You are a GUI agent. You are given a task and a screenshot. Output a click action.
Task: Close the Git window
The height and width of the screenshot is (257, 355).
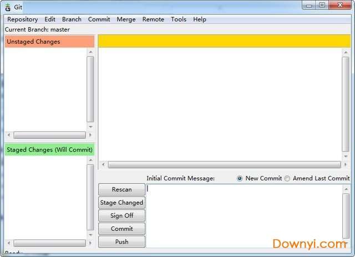click(x=340, y=6)
